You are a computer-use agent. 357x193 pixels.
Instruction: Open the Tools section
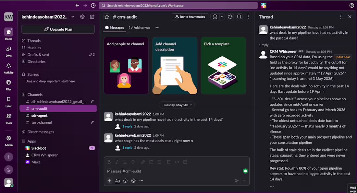coord(9,119)
